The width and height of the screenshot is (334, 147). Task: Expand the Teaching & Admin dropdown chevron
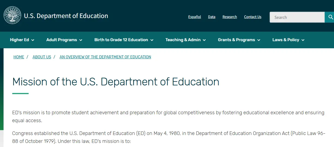click(x=204, y=40)
